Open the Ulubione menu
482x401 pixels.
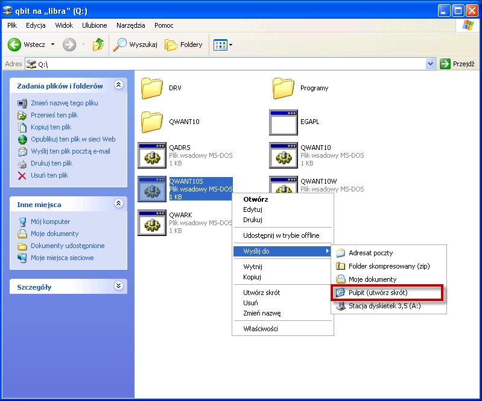click(94, 25)
